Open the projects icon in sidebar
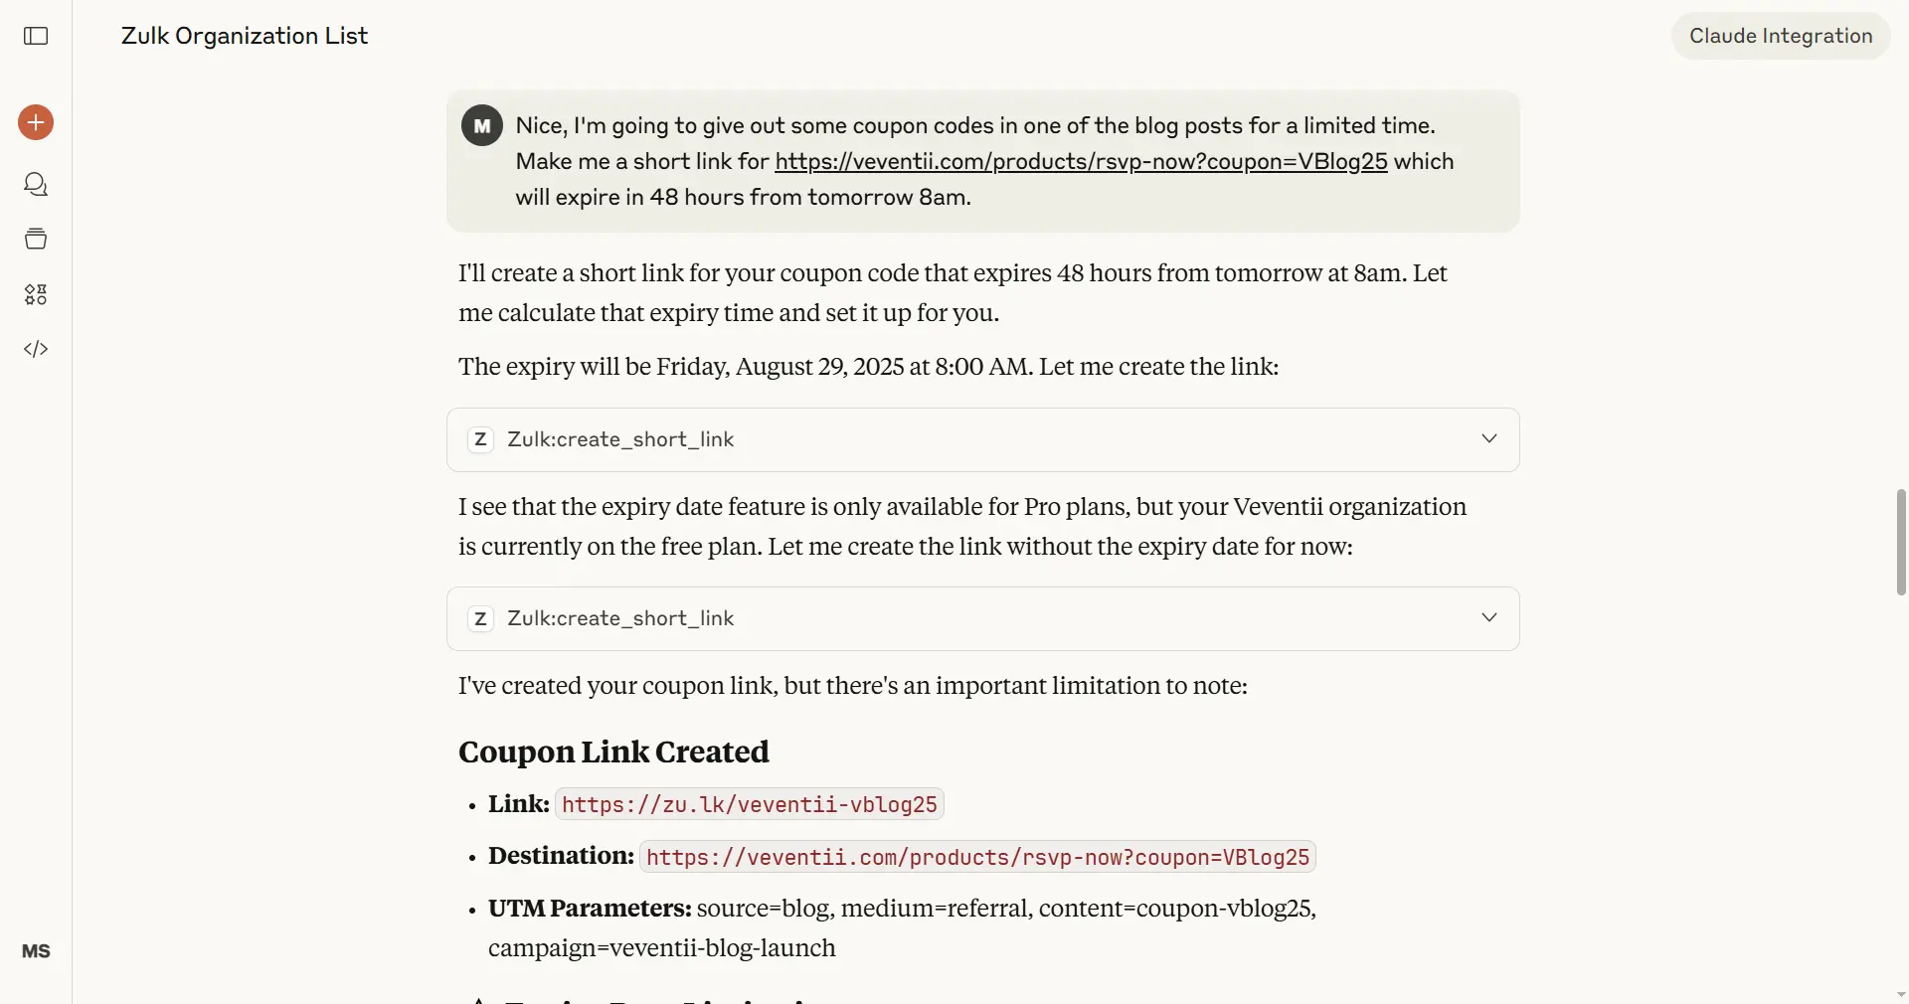Image resolution: width=1909 pixels, height=1004 pixels. point(36,239)
